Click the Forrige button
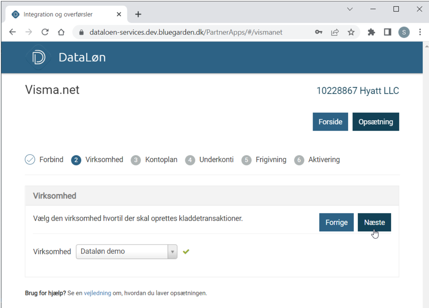 336,223
